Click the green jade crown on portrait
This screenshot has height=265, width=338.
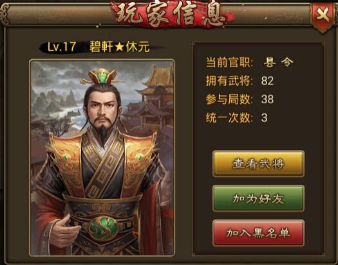(x=102, y=76)
